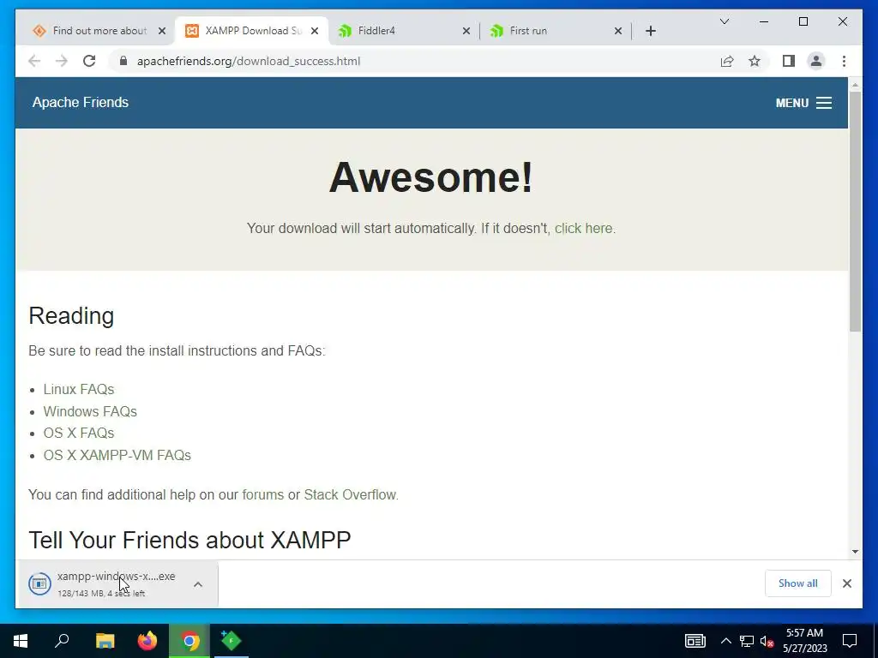Close the Fiddler4 tab
Screen dimensions: 878x658
[x=466, y=31]
